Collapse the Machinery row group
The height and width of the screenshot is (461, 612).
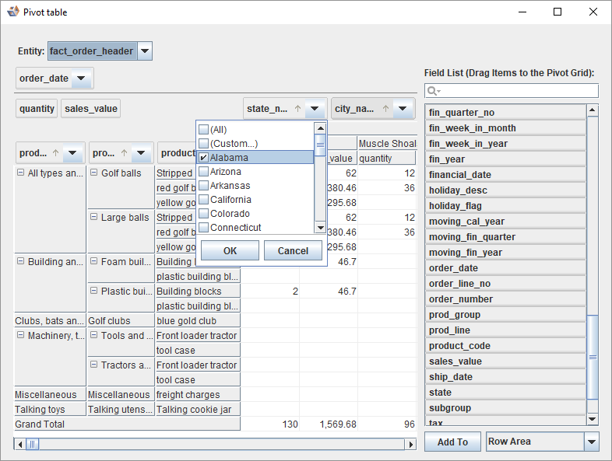pos(20,336)
